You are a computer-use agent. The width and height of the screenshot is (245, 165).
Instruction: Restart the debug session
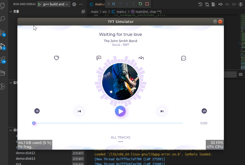point(140,4)
